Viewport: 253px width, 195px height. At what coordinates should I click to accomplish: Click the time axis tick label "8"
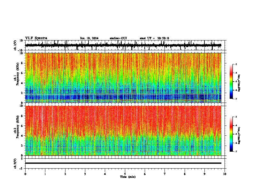pos(185,174)
